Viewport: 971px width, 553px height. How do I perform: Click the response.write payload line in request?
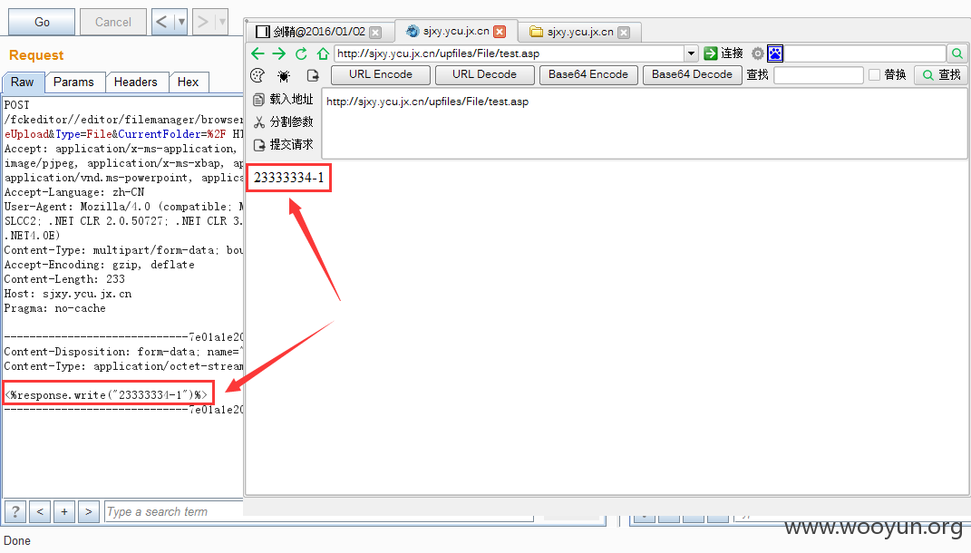[x=106, y=395]
